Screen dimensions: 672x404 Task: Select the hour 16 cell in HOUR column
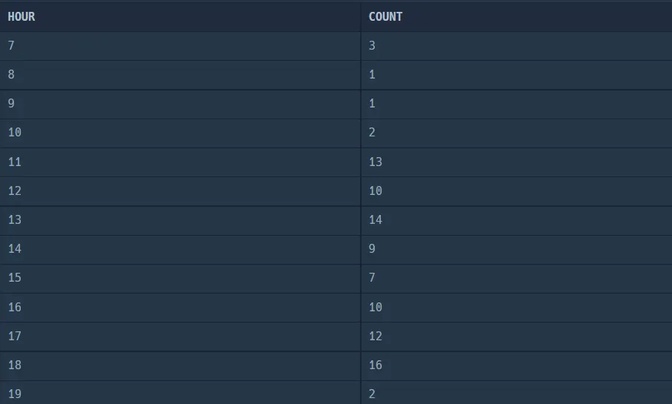click(15, 307)
